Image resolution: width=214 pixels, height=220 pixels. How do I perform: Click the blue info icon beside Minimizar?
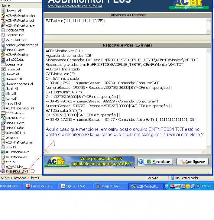pyautogui.click(x=141, y=162)
